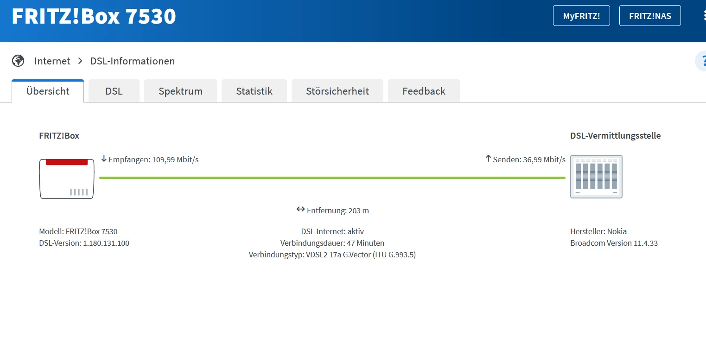Open the MyFRITZ! button
Image resolution: width=706 pixels, height=351 pixels.
[581, 16]
